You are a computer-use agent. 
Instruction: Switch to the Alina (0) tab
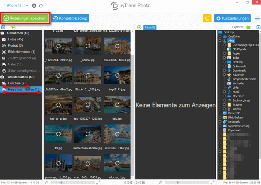pos(150,27)
